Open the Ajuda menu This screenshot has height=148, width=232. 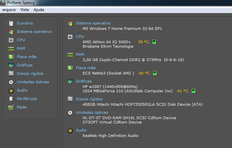point(39,10)
